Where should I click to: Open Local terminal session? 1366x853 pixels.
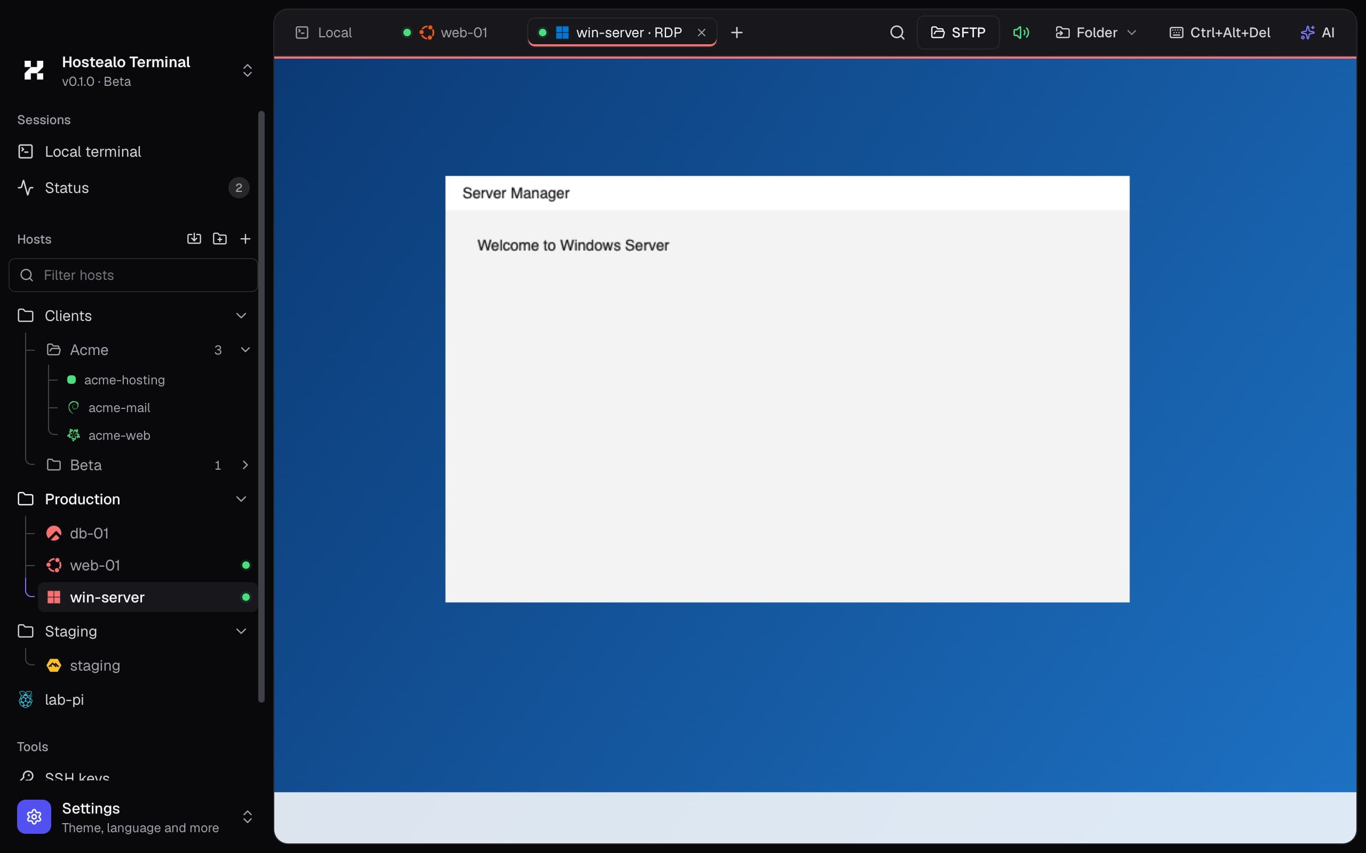133,152
